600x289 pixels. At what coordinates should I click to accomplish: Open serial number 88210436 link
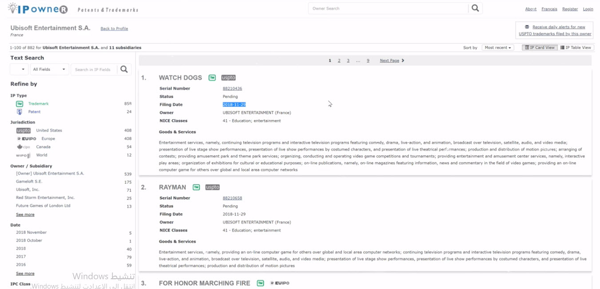pos(232,88)
